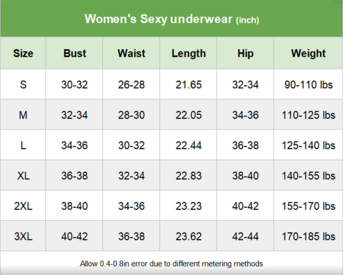343x275 pixels.
Task: Click the 21.65 length cell
Action: click(x=188, y=85)
